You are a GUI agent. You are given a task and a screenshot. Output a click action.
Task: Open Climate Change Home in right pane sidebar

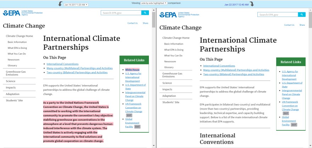click(x=176, y=38)
